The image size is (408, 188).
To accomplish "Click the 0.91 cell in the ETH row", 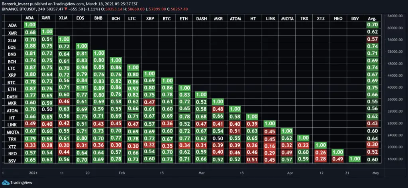I will [81, 87].
